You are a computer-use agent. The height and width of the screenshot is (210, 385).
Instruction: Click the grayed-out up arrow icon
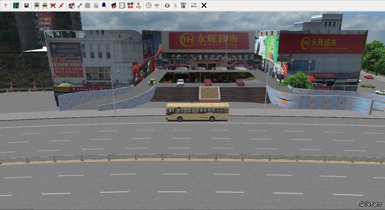click(5, 5)
